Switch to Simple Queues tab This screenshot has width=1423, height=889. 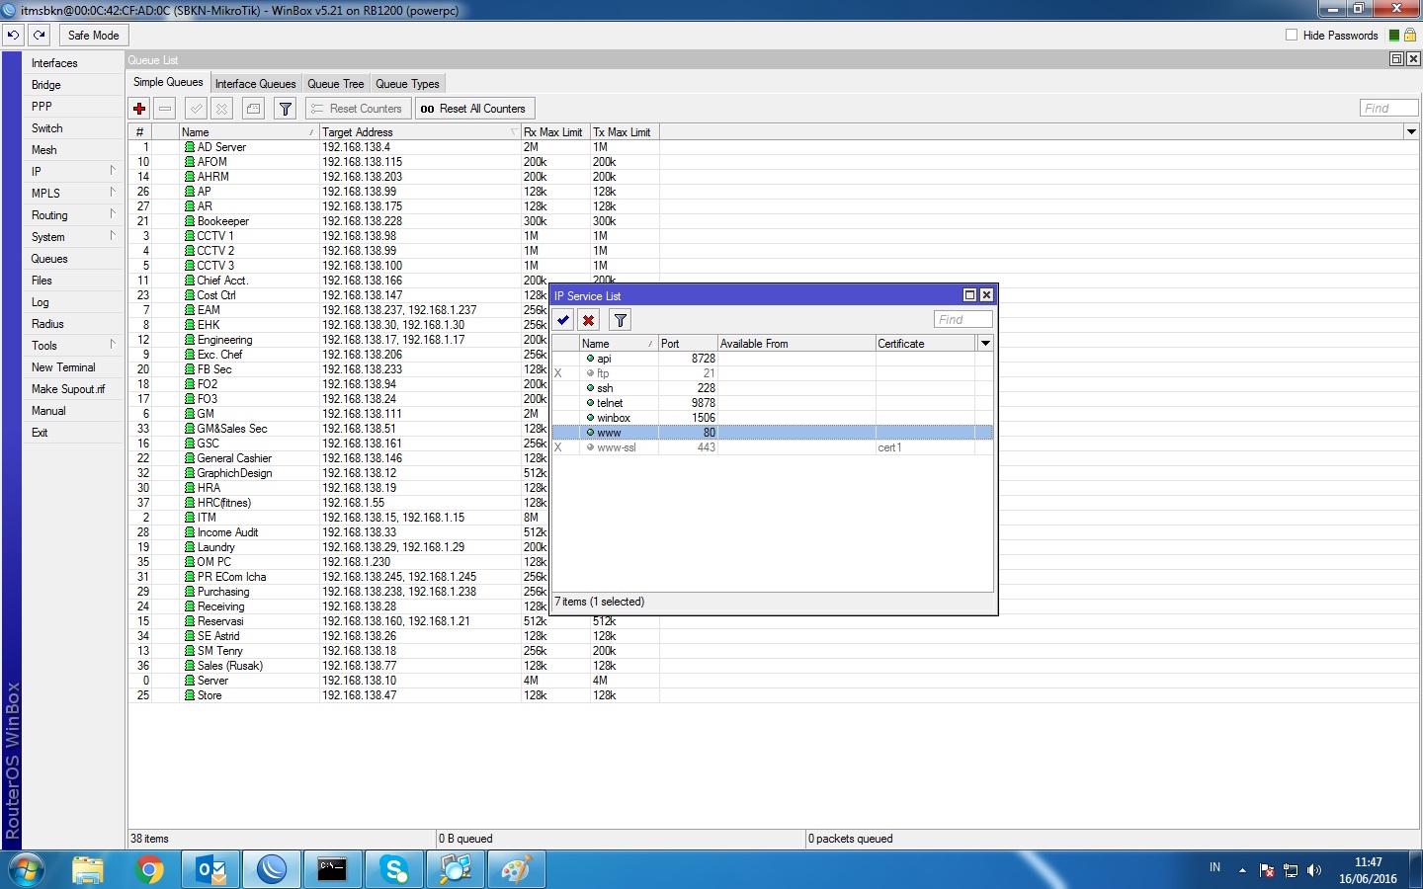click(x=168, y=83)
